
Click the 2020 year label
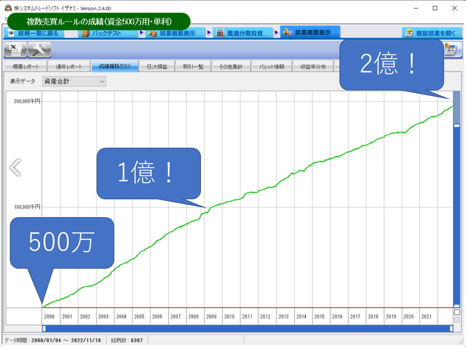[x=408, y=316]
